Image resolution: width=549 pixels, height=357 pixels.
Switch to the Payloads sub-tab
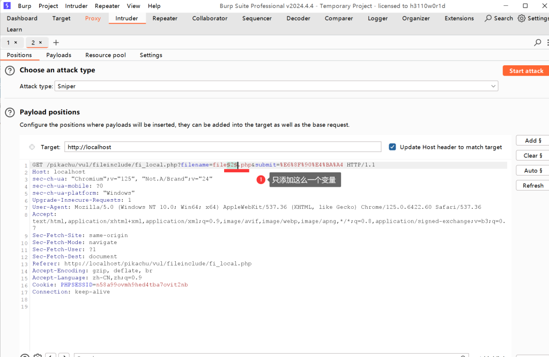(59, 55)
